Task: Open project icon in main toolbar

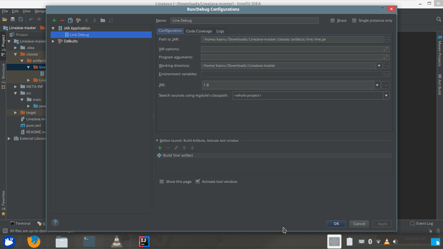Action: coord(5,19)
